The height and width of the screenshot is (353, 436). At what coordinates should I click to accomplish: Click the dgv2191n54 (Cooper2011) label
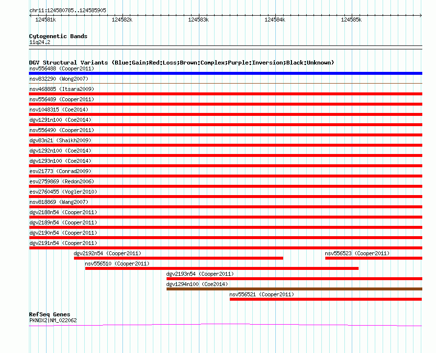click(x=63, y=243)
